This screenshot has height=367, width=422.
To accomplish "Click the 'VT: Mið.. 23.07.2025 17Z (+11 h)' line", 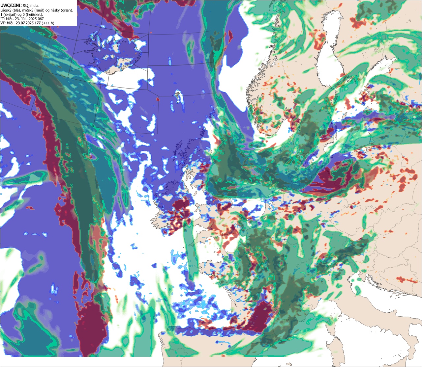I will 27,23.
